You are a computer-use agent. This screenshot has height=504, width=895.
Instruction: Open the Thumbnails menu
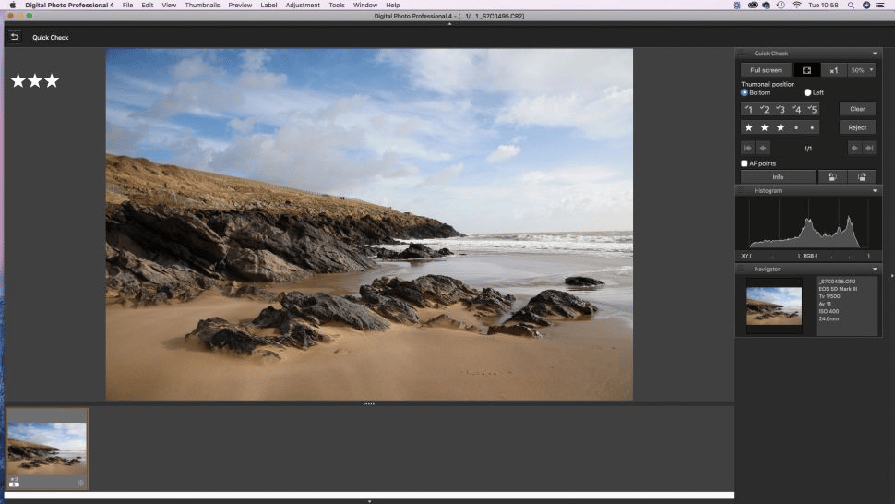(x=202, y=6)
